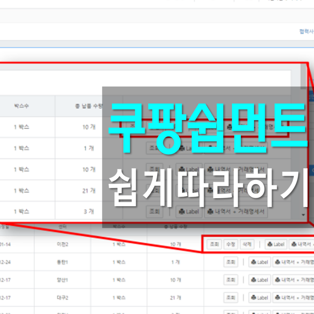Image resolution: width=314 pixels, height=314 pixels.
Task: Print 내역서 + 거래명세서 for 동탄1 row
Action: click(293, 262)
